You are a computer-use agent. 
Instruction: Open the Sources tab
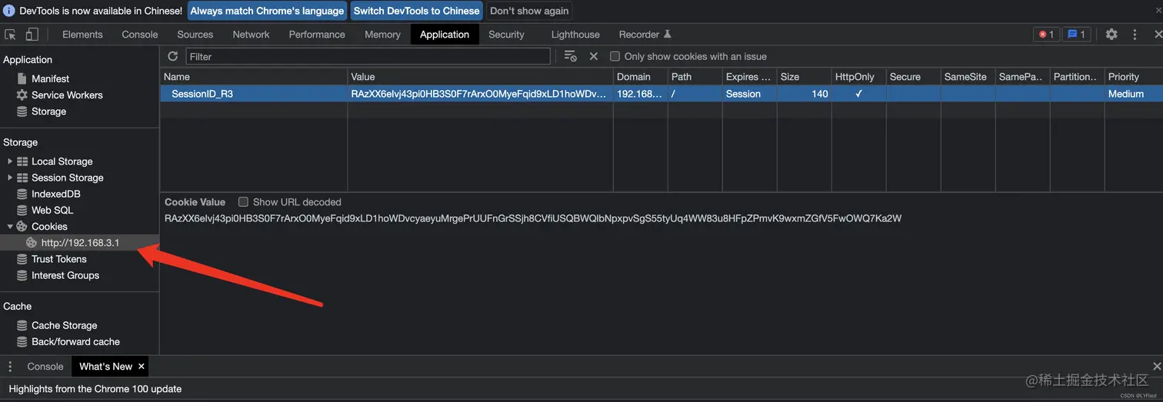coord(195,35)
